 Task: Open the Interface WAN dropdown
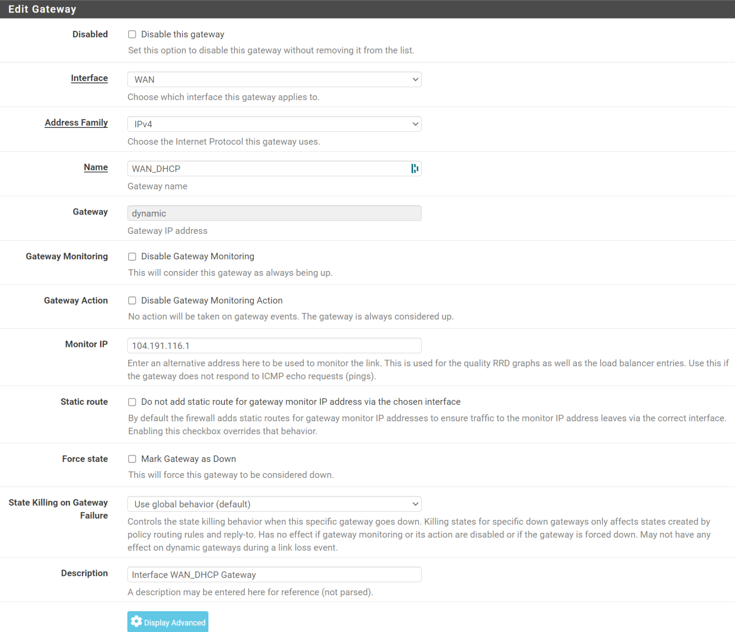pos(274,79)
